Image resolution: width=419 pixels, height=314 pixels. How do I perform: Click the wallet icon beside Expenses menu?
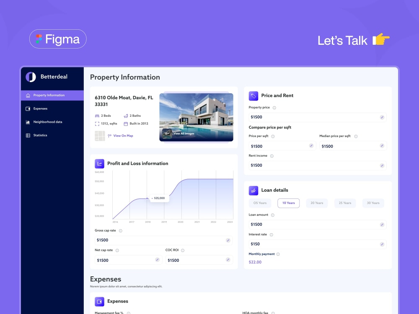(28, 109)
